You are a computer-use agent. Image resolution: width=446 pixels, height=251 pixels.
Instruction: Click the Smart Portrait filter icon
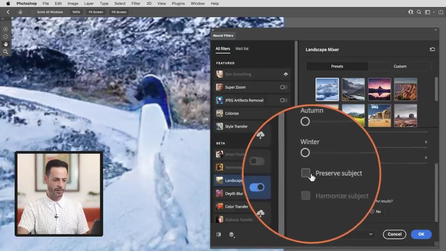point(220,154)
